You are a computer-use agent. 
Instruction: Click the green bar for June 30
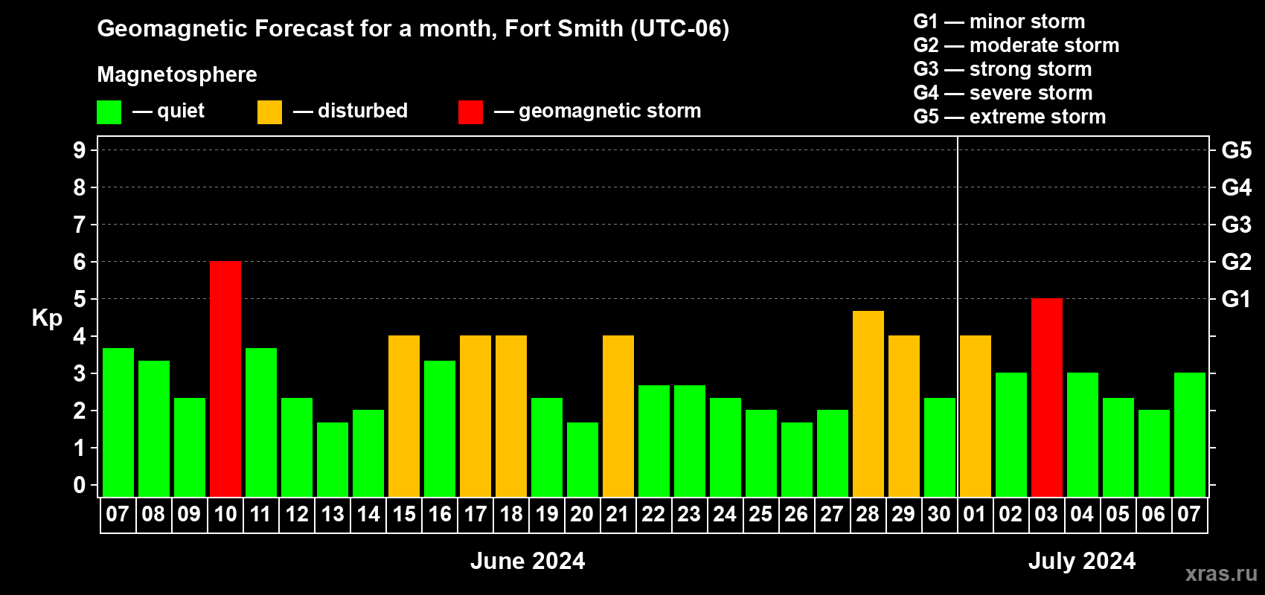click(939, 447)
